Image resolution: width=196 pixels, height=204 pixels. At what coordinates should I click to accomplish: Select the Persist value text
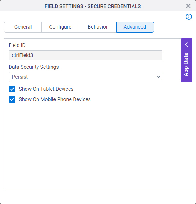(x=20, y=77)
